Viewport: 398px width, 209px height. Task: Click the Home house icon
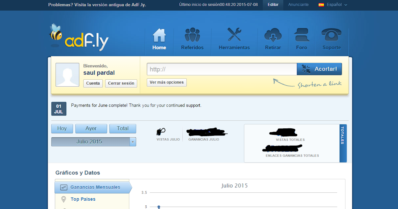coord(159,35)
